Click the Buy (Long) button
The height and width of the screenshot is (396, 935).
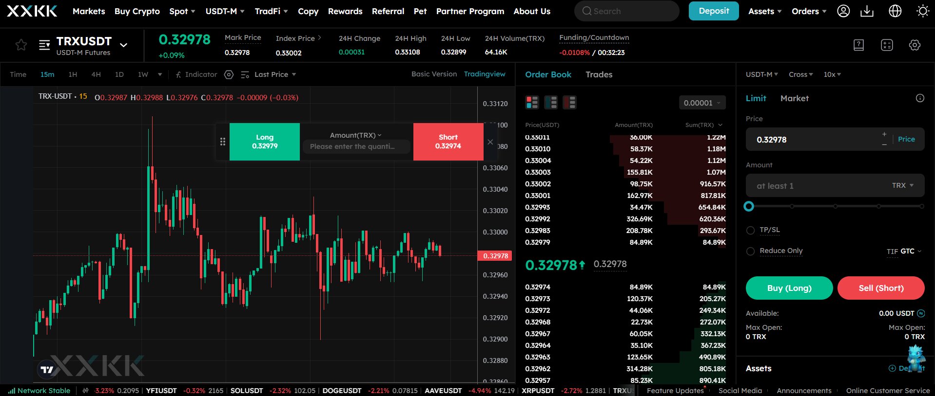click(x=789, y=288)
